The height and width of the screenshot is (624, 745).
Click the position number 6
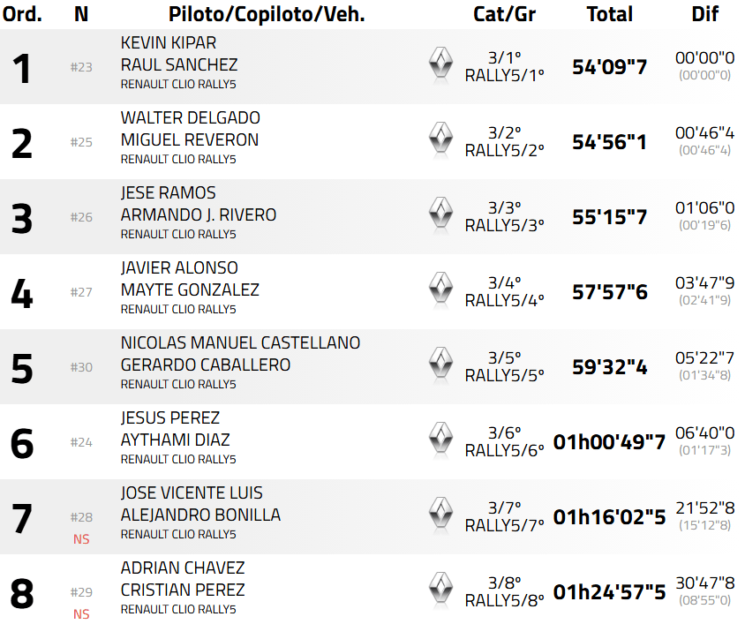point(22,443)
